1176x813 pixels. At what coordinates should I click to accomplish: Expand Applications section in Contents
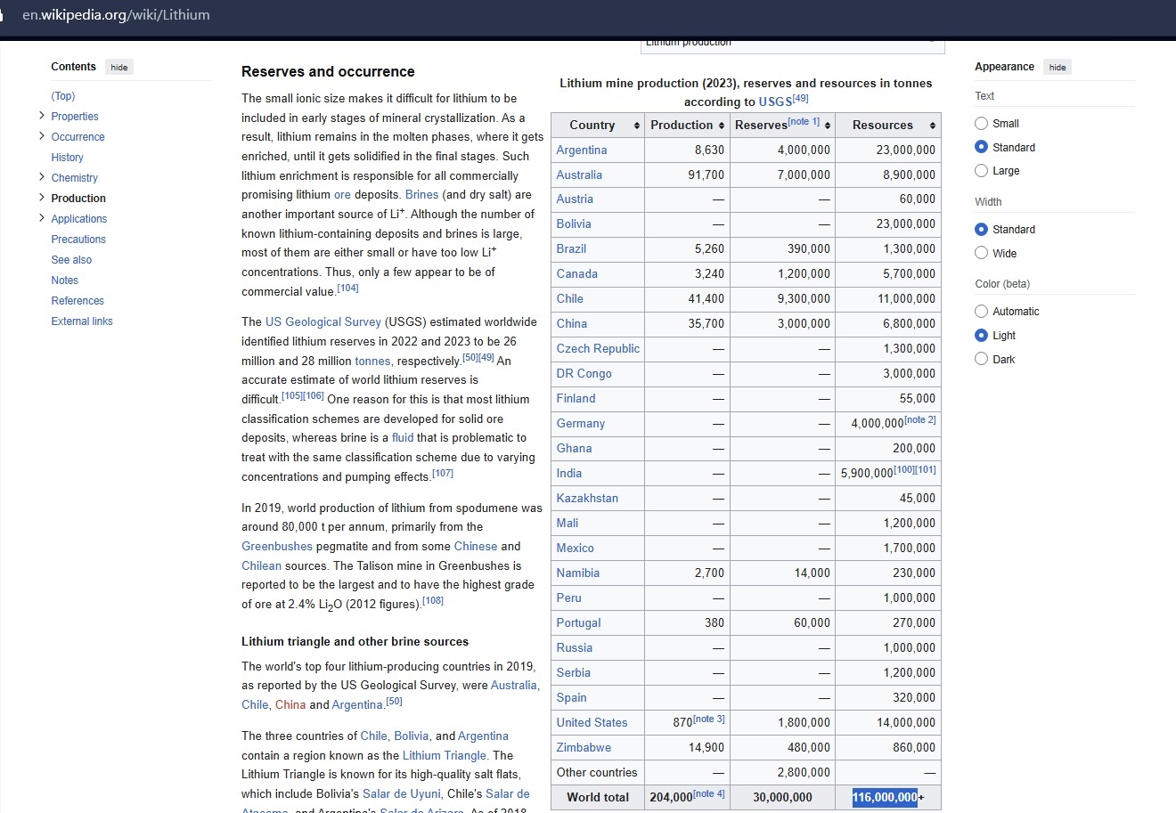click(x=42, y=218)
